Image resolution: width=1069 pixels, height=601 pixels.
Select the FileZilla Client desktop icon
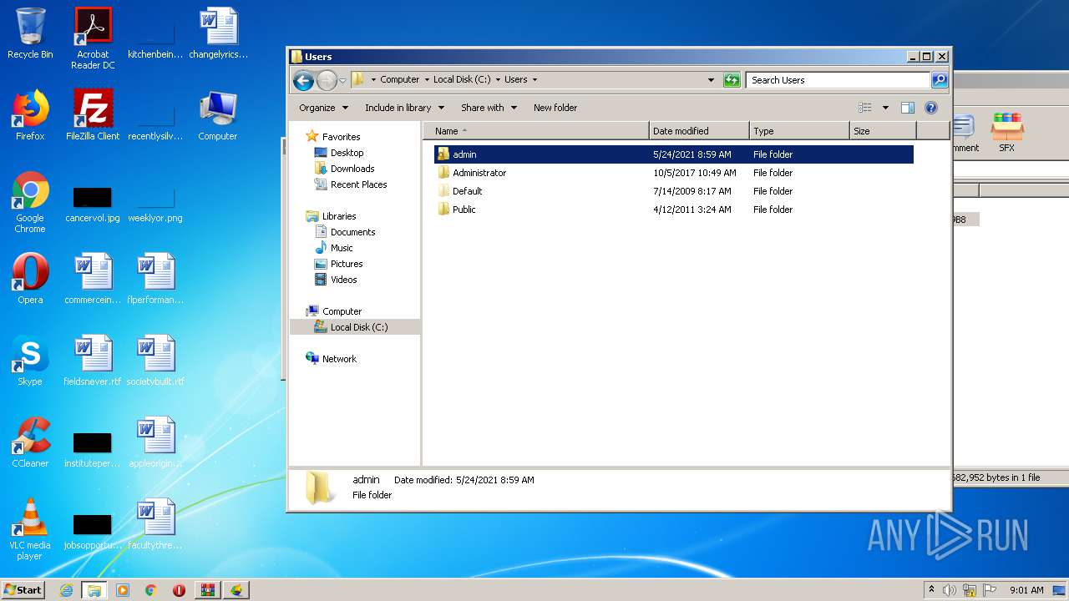tap(93, 115)
